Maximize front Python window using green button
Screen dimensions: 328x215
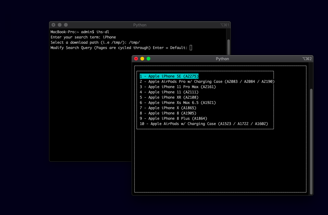point(148,59)
